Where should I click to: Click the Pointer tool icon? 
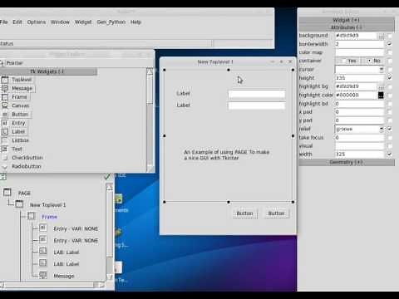tap(2, 63)
